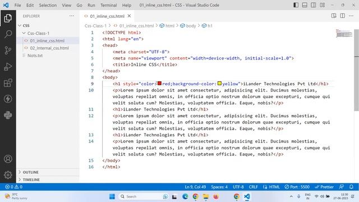Click the weather widget on taskbar
The image size is (359, 202).
click(x=16, y=196)
